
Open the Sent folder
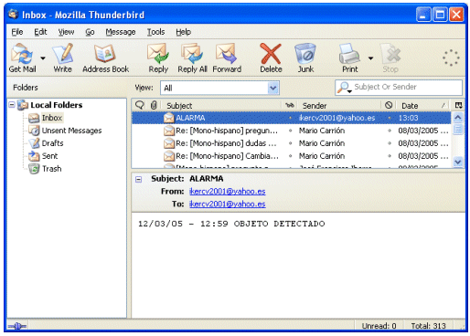(x=49, y=156)
